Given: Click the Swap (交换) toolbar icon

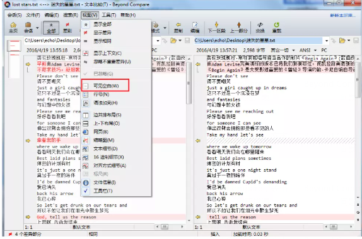Looking at the screenshot, I should tap(260, 28).
